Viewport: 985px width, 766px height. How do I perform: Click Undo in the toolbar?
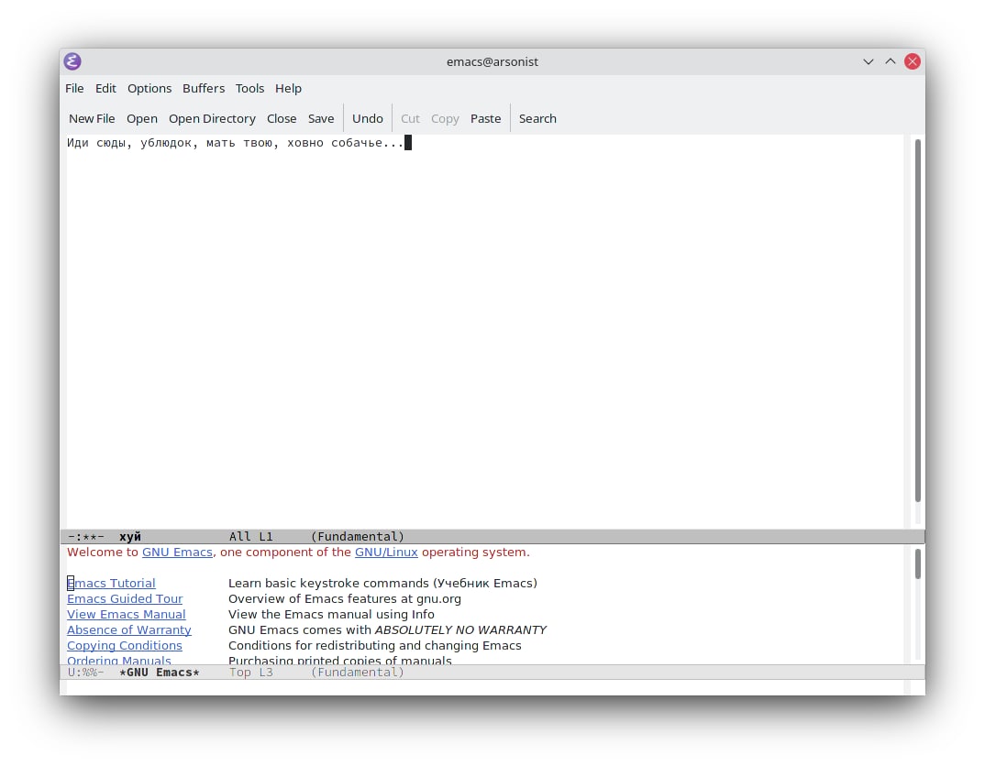pos(368,118)
